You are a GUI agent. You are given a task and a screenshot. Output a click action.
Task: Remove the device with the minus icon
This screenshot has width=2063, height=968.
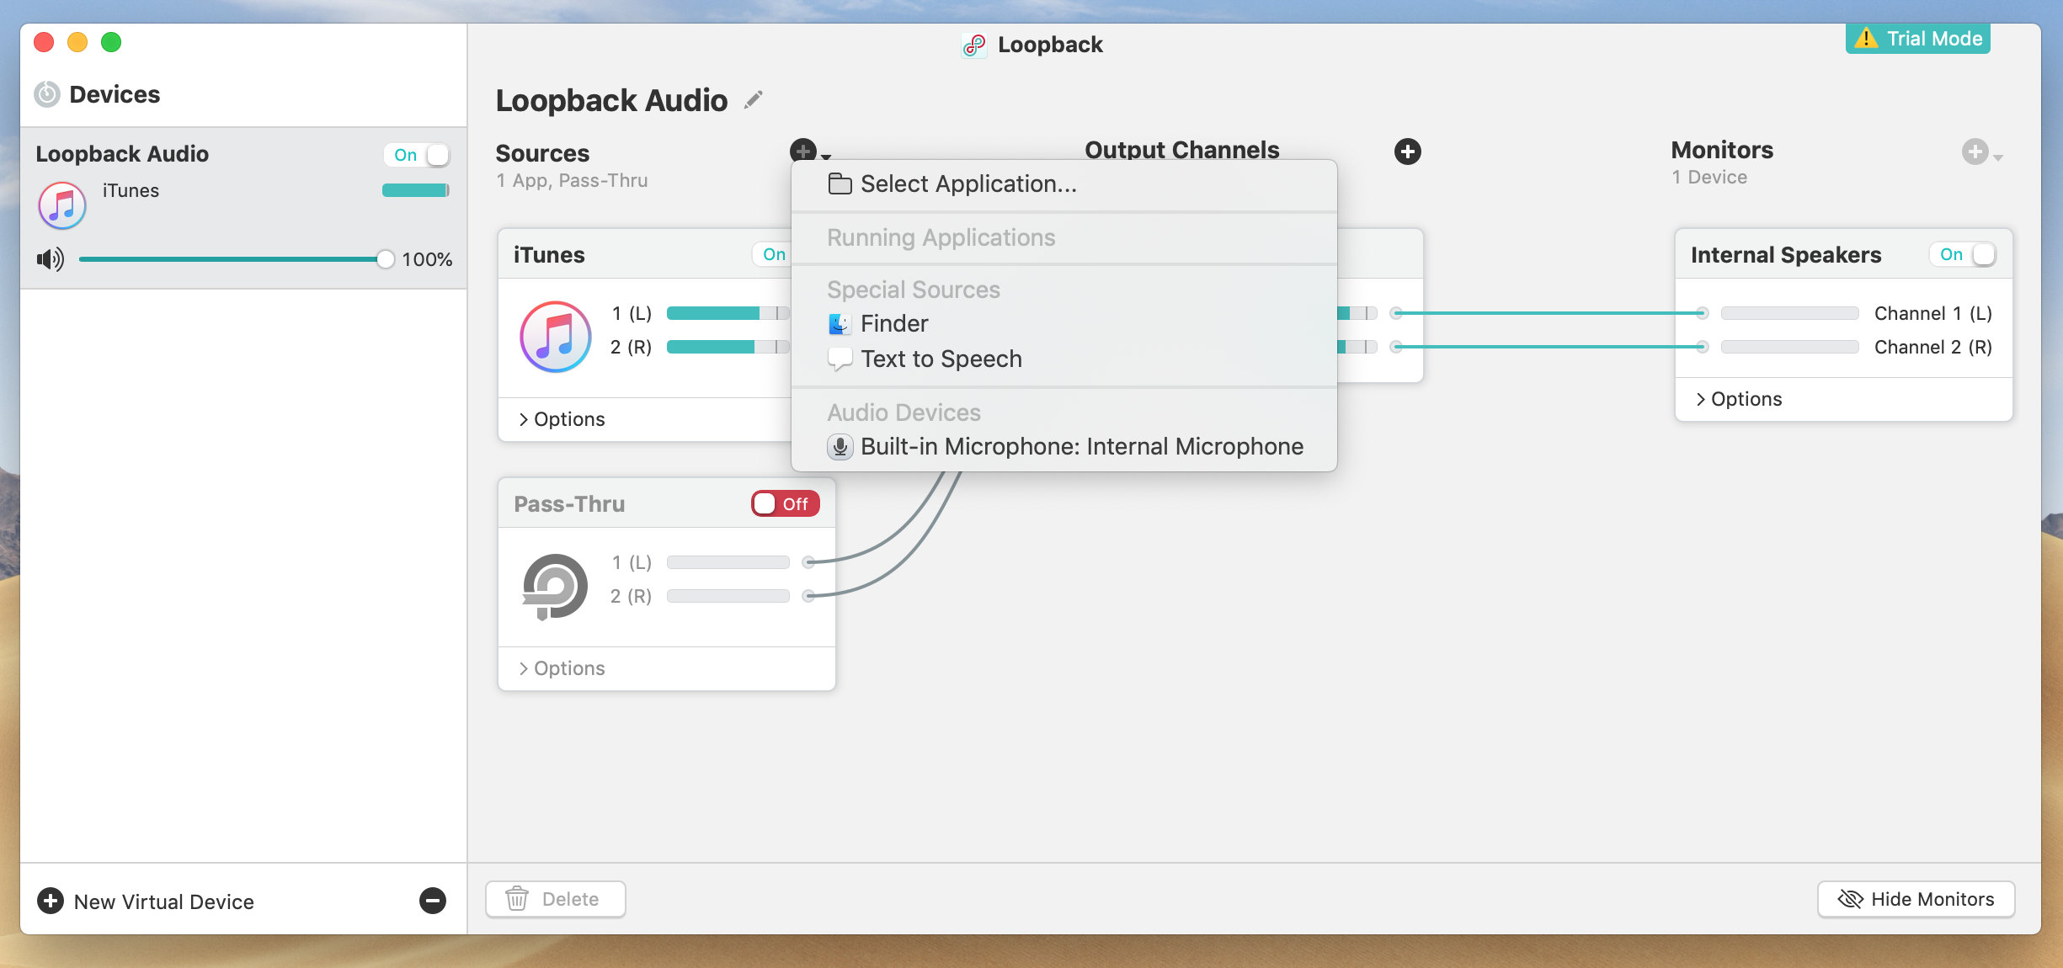coord(433,901)
